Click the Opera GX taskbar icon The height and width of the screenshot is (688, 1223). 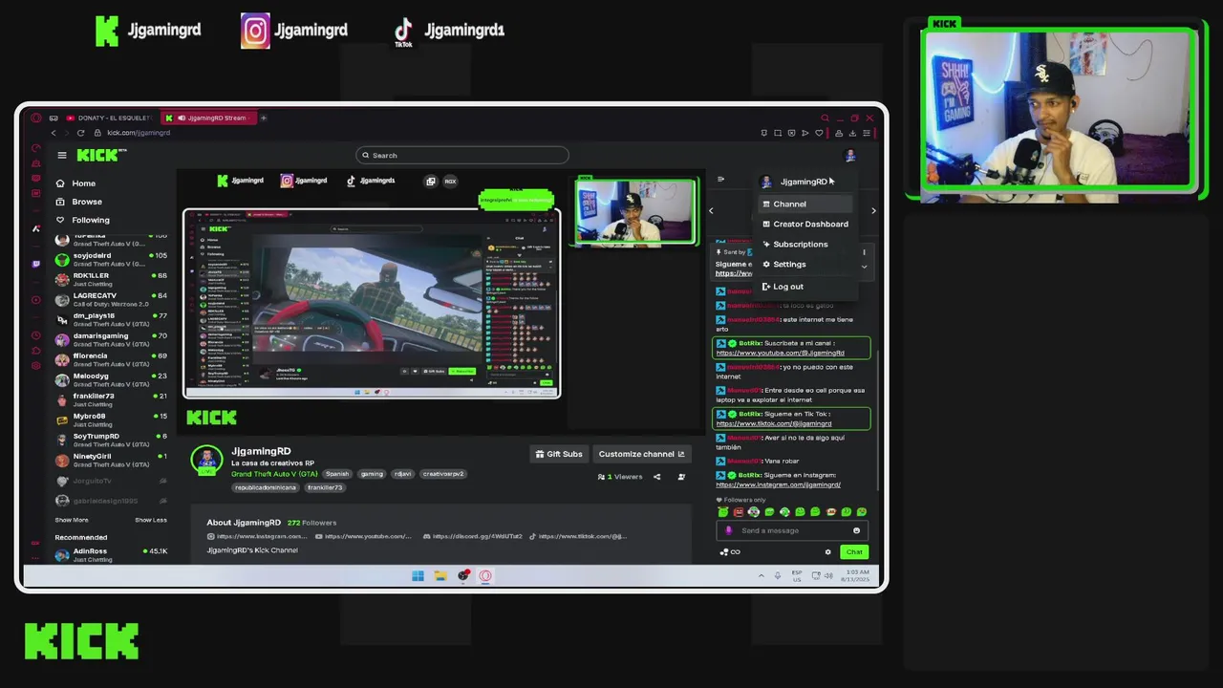[485, 575]
